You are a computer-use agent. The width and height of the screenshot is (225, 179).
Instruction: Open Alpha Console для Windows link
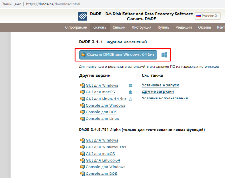106,167
